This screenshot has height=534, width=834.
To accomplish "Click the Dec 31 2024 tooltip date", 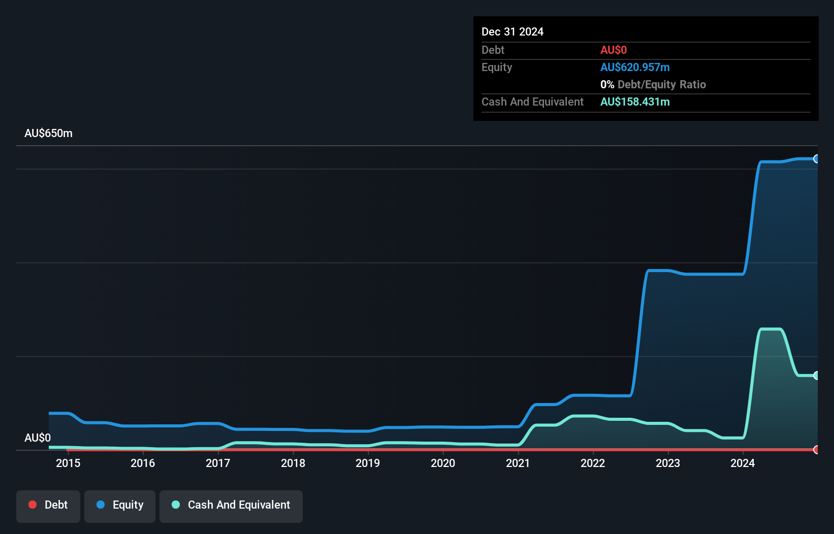I will [x=512, y=31].
